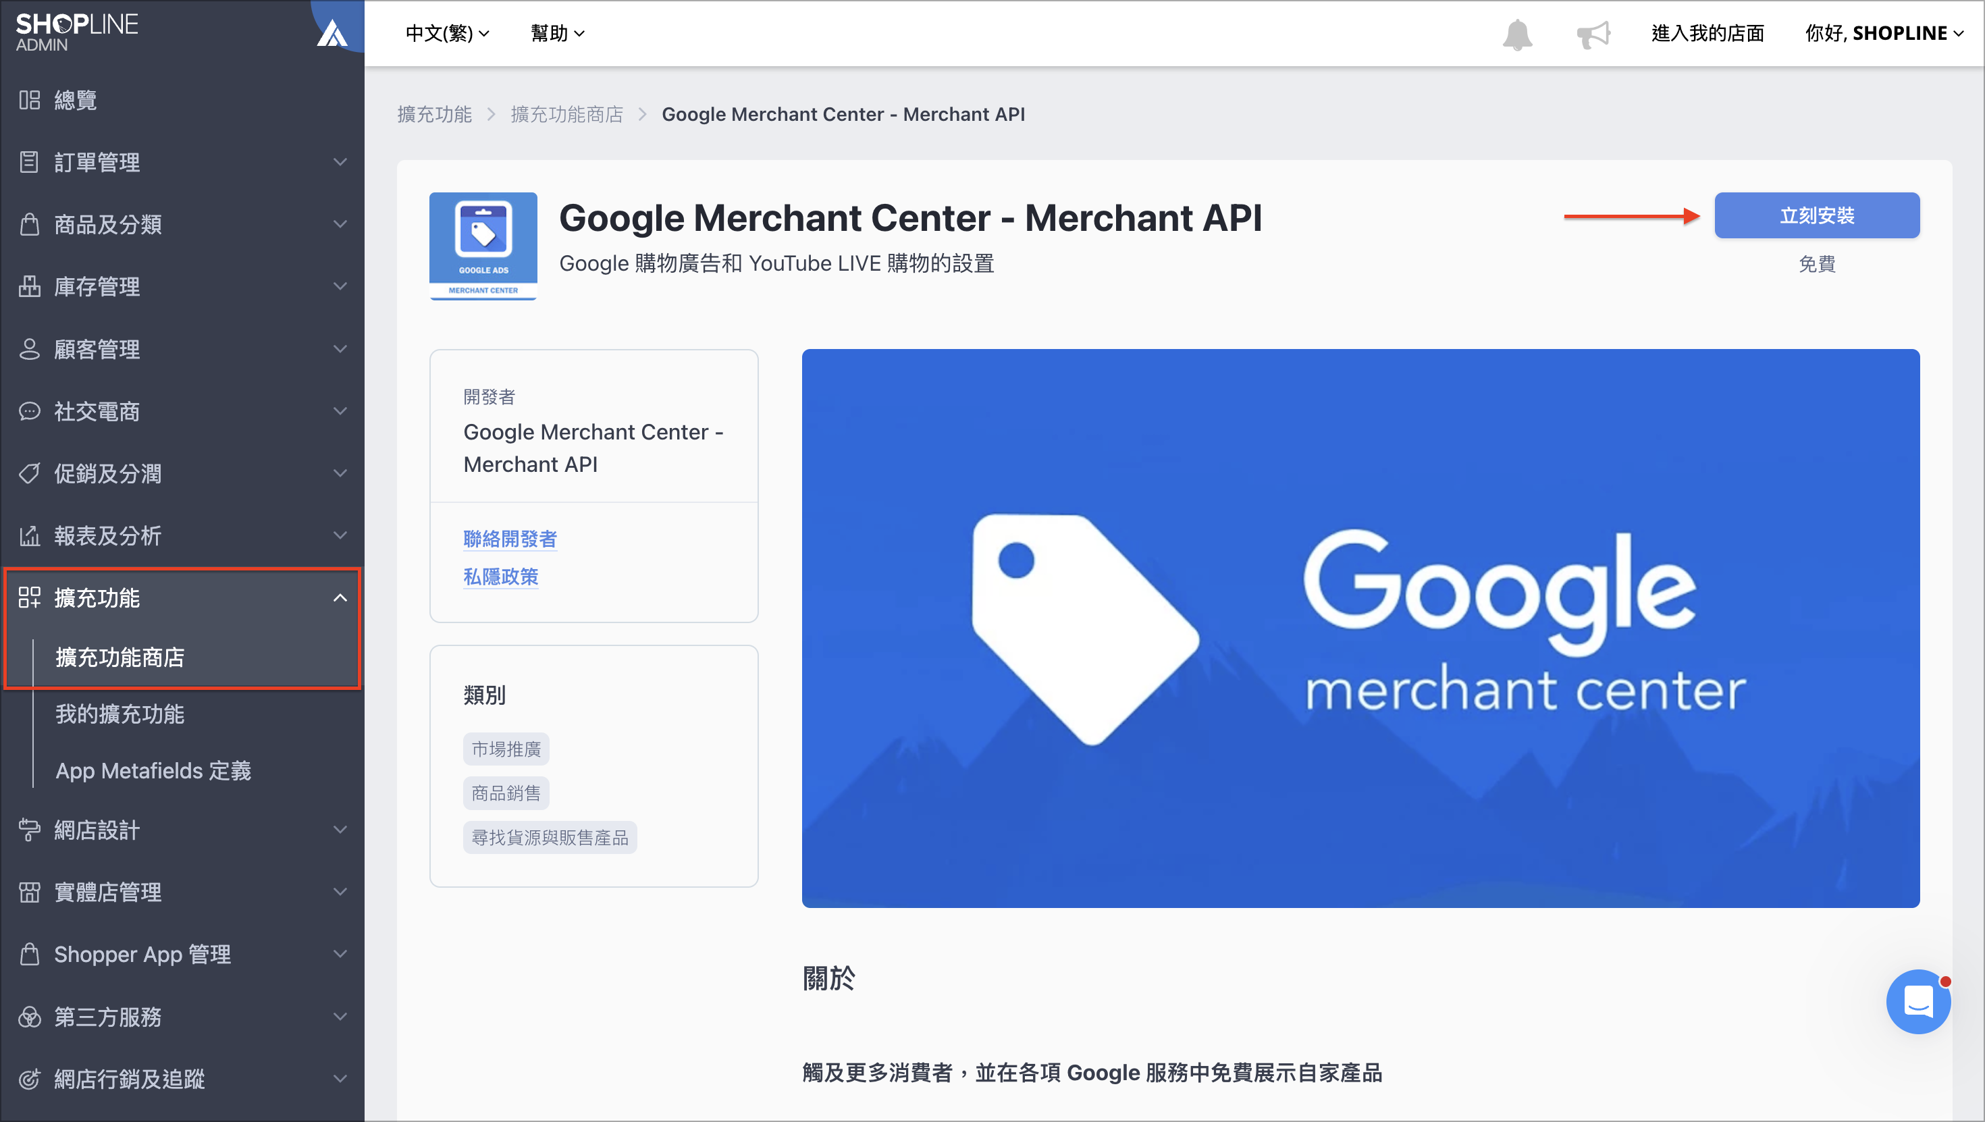Click the Google Ads Merchant Center app icon
The width and height of the screenshot is (1985, 1122).
pos(483,246)
